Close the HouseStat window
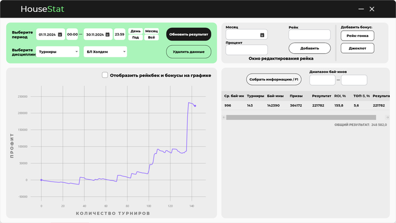396x223 pixels. [372, 9]
